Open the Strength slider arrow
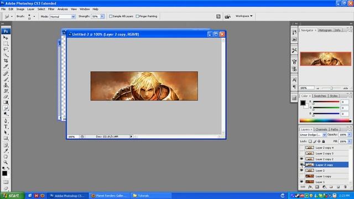354x199 pixels. [x=102, y=17]
